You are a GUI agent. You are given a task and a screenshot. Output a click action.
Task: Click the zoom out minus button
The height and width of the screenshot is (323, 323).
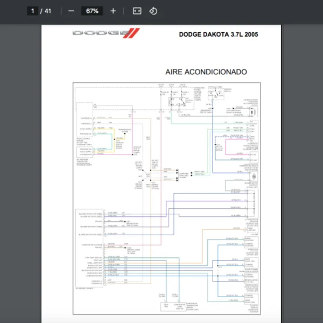click(71, 11)
